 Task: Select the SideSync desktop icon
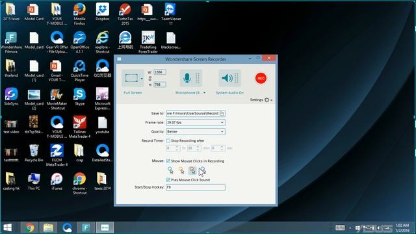(11, 97)
